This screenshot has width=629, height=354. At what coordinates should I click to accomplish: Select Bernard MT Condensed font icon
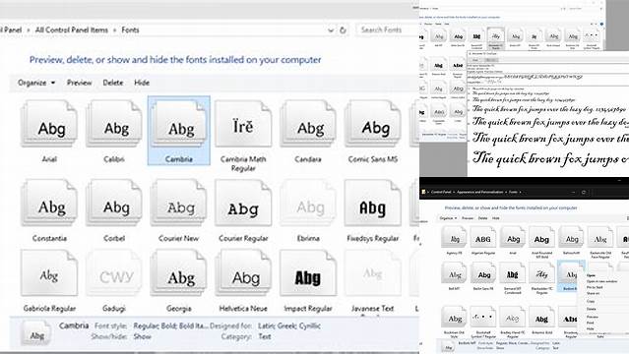click(x=513, y=273)
